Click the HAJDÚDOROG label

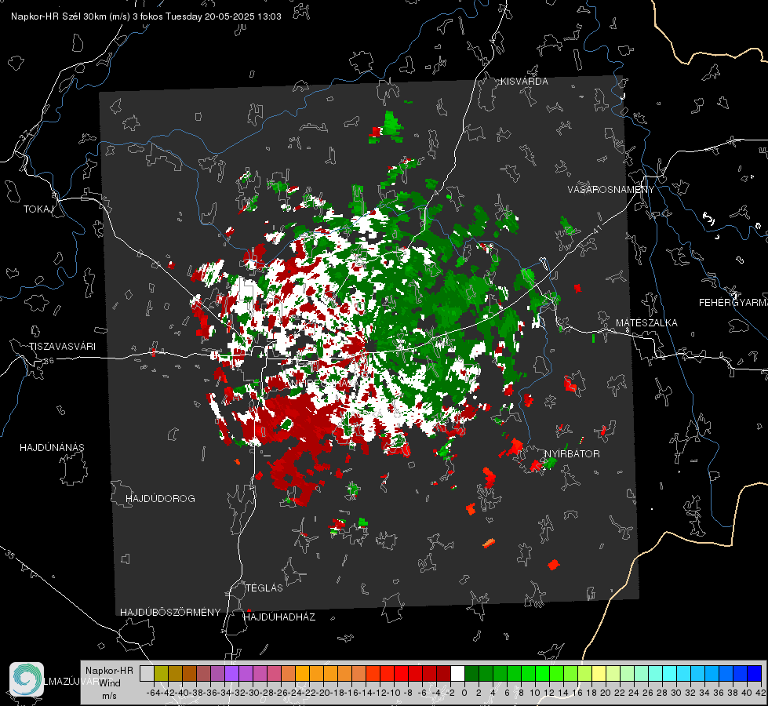[160, 498]
